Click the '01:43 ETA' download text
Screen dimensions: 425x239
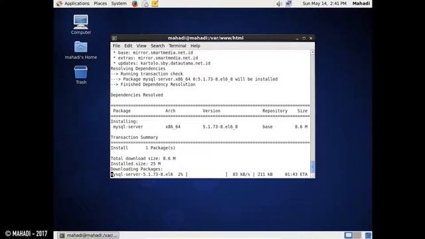tap(296, 175)
